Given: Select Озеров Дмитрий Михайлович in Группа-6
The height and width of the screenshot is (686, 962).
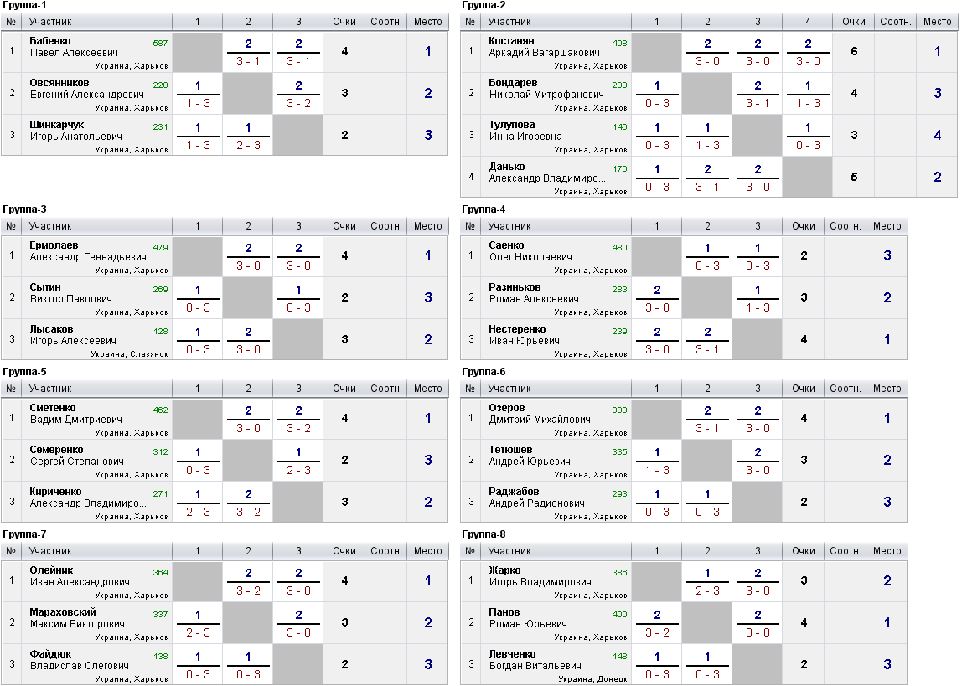Looking at the screenshot, I should point(540,414).
